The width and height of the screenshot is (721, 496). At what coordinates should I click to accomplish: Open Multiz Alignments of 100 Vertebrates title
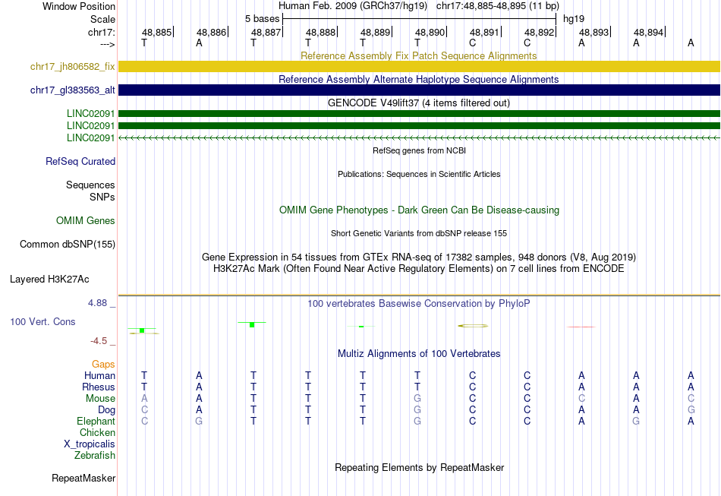pyautogui.click(x=419, y=353)
